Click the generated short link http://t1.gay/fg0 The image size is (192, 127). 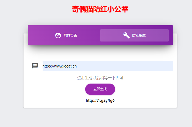pos(100,100)
